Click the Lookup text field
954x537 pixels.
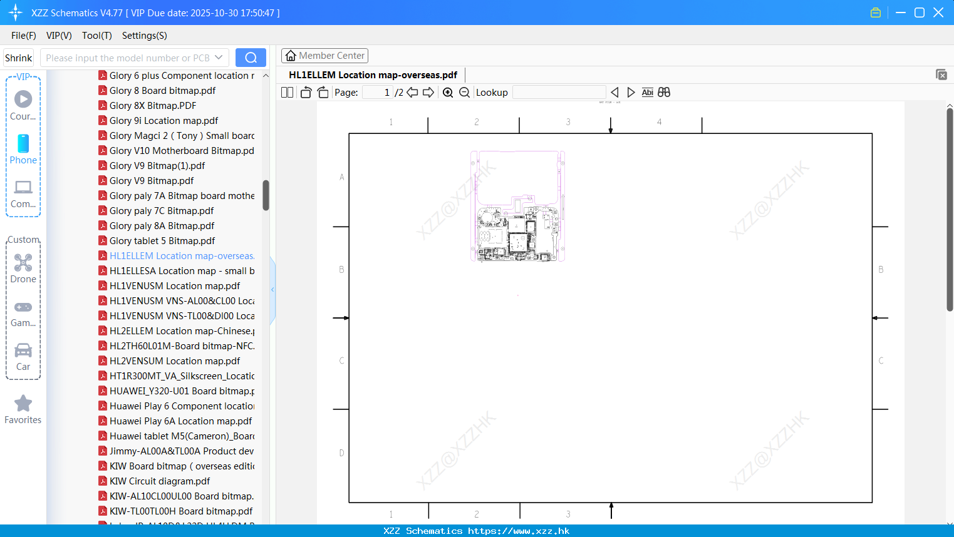tap(559, 93)
